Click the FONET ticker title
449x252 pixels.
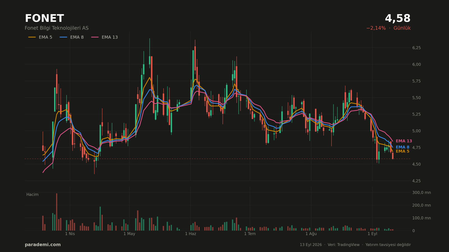(44, 18)
